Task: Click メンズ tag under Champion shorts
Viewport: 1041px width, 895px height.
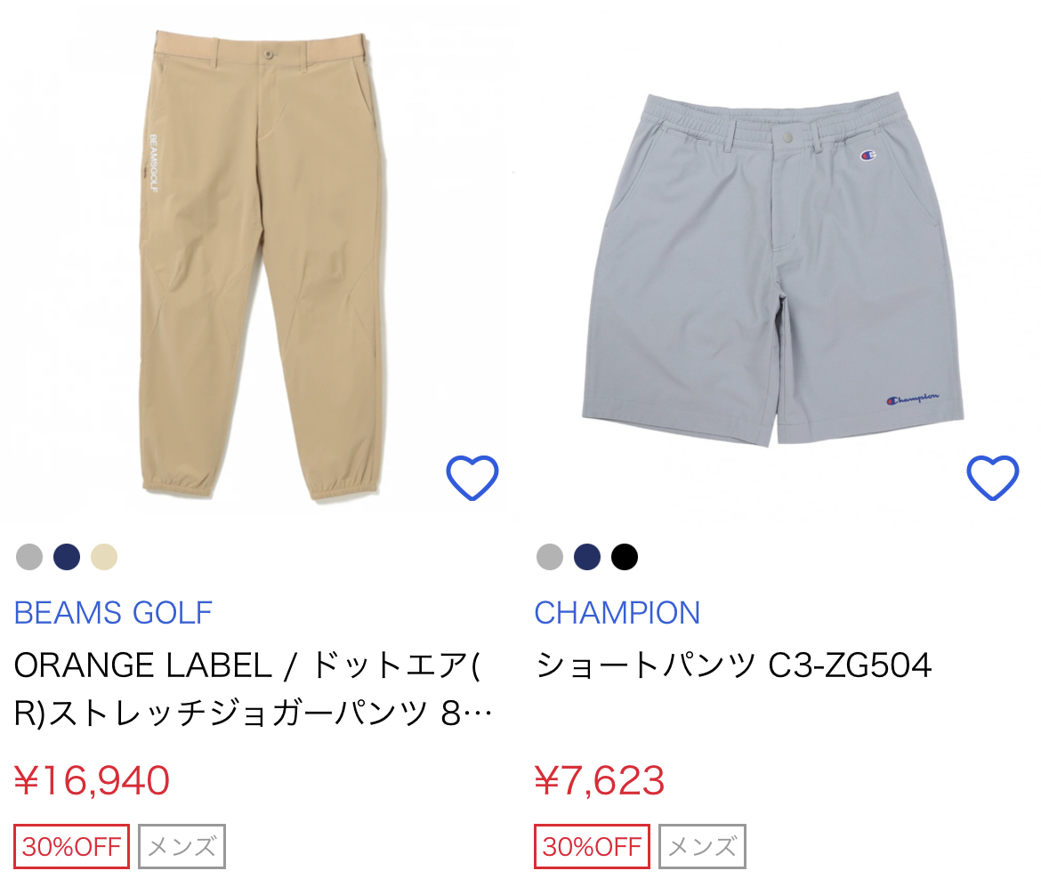Action: click(x=702, y=847)
